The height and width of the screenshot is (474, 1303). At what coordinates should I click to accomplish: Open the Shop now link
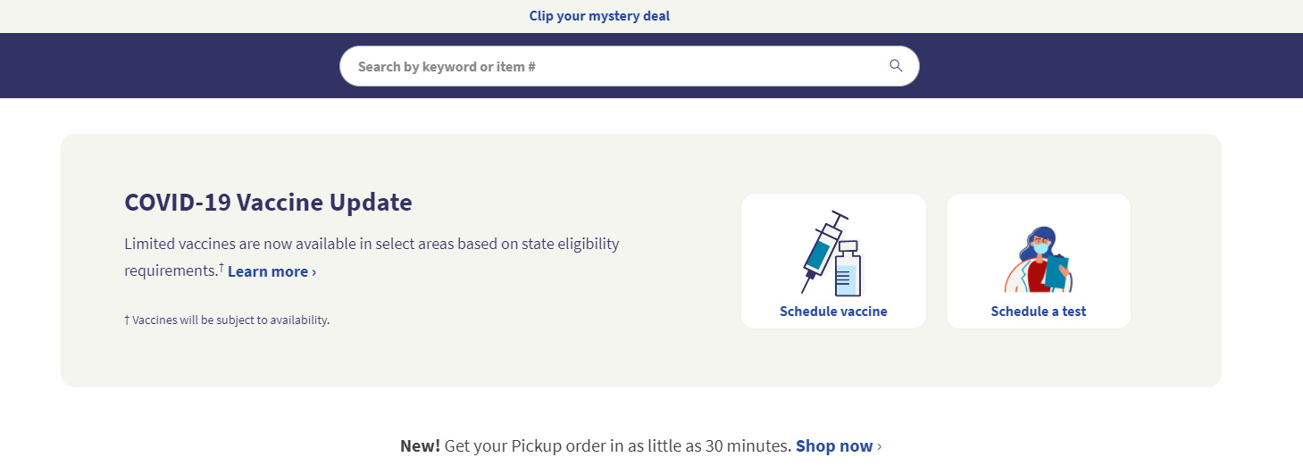833,446
